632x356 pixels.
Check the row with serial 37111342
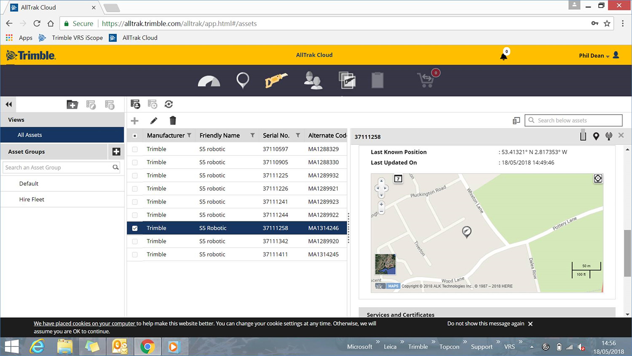coord(135,241)
